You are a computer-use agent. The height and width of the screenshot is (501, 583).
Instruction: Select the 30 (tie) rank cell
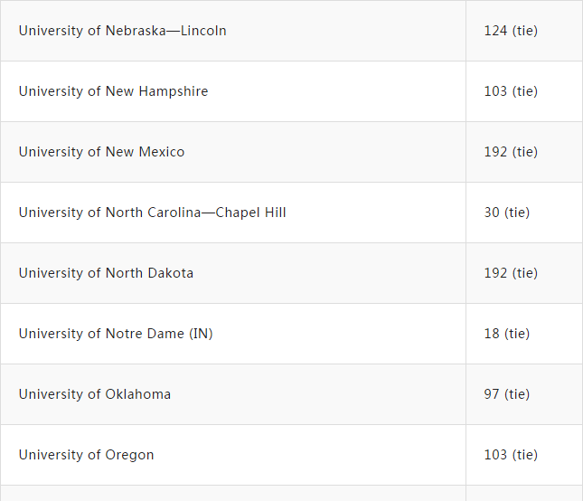coord(507,213)
